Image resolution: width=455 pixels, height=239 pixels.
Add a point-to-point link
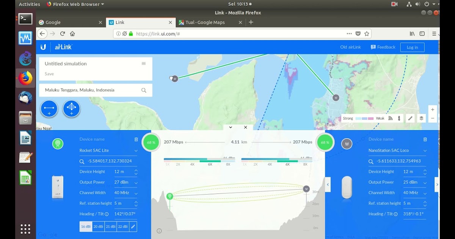coord(49,109)
